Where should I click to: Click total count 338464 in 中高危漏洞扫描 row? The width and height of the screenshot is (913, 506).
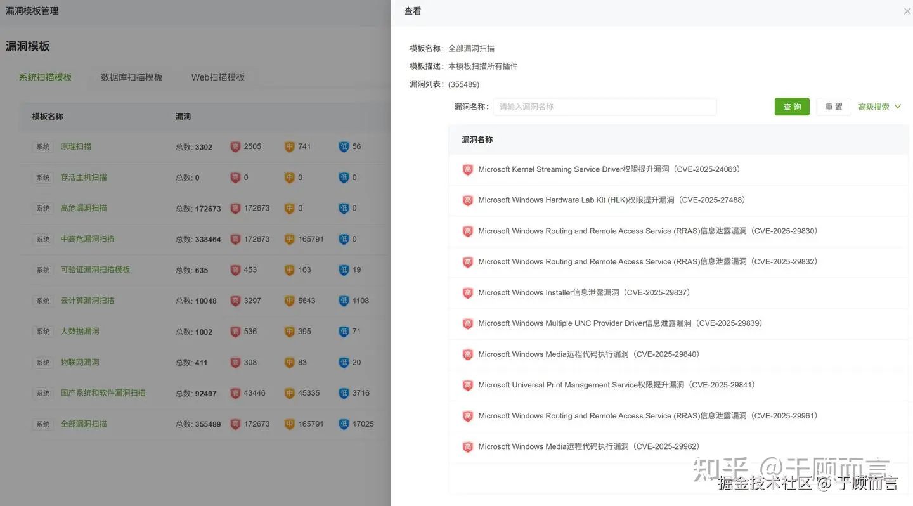point(208,240)
